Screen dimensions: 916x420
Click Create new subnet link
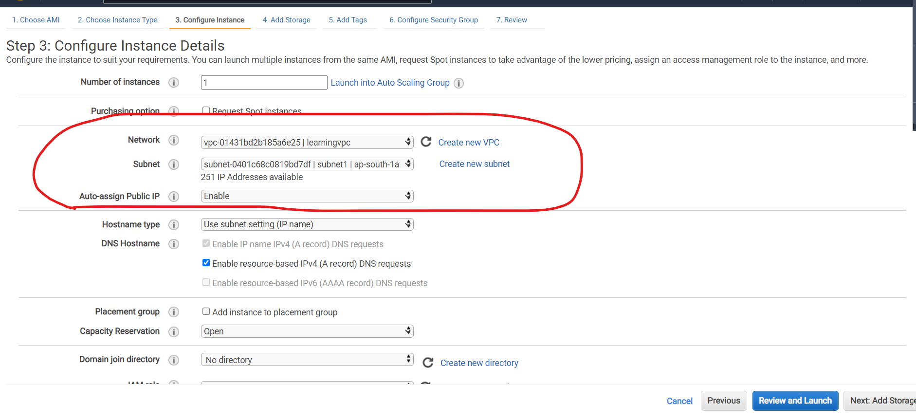click(x=475, y=164)
